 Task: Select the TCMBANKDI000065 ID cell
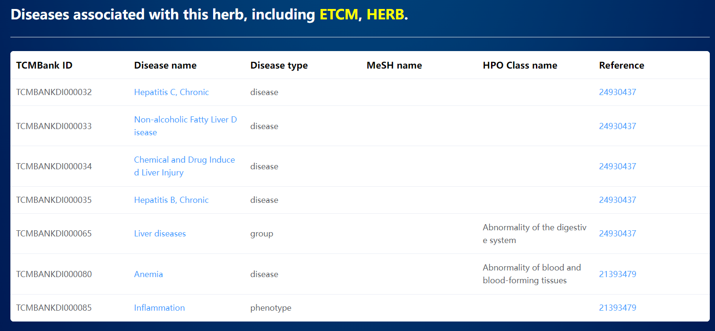[x=54, y=234]
